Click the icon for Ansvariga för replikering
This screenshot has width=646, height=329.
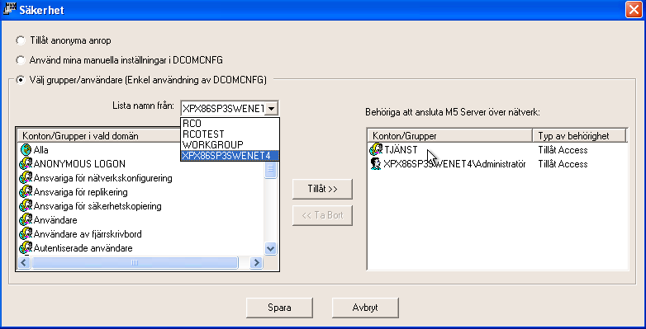pyautogui.click(x=26, y=191)
